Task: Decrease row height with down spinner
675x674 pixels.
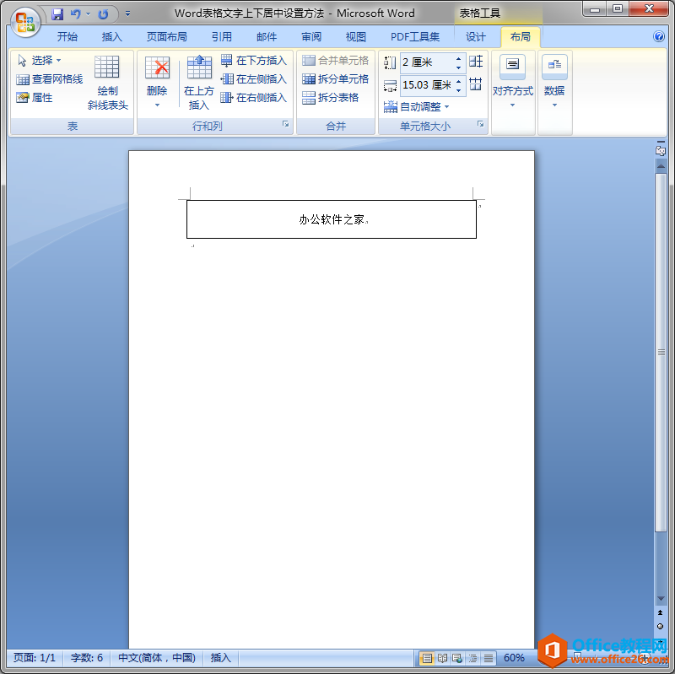Action: [458, 67]
